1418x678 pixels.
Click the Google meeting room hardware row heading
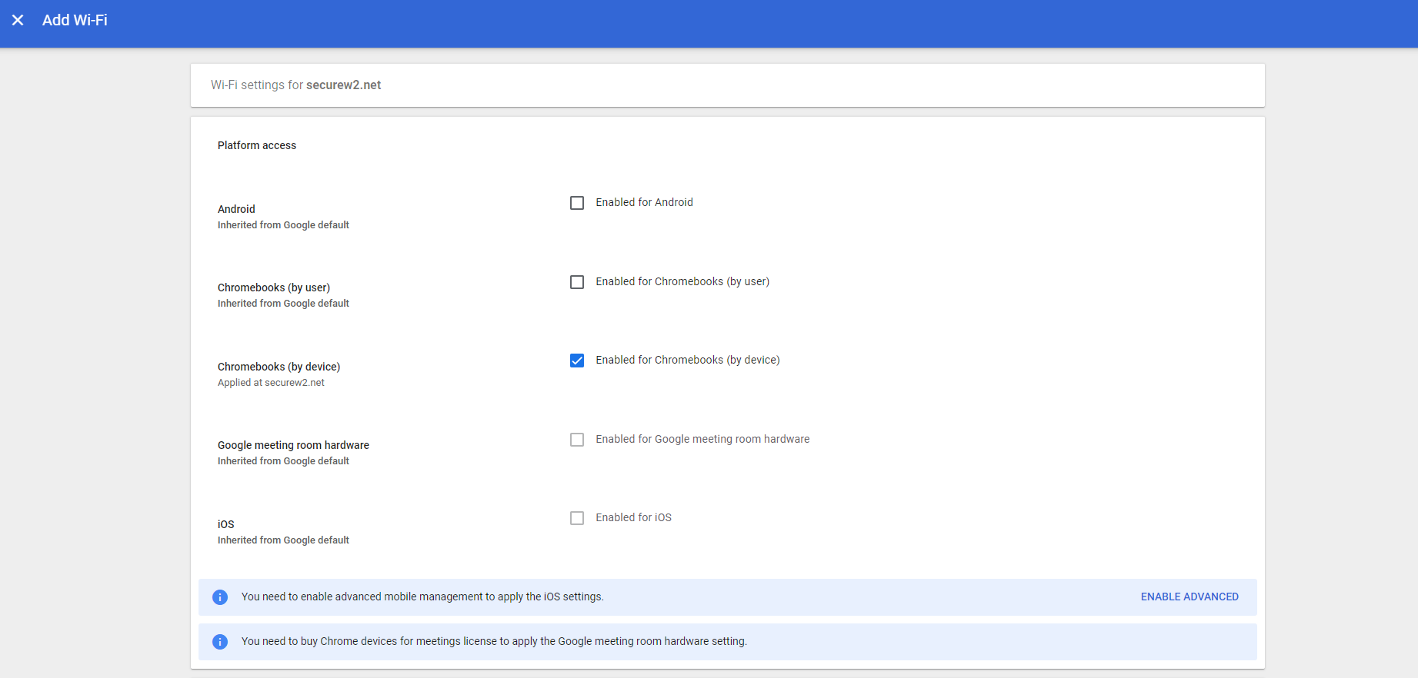pyautogui.click(x=293, y=445)
